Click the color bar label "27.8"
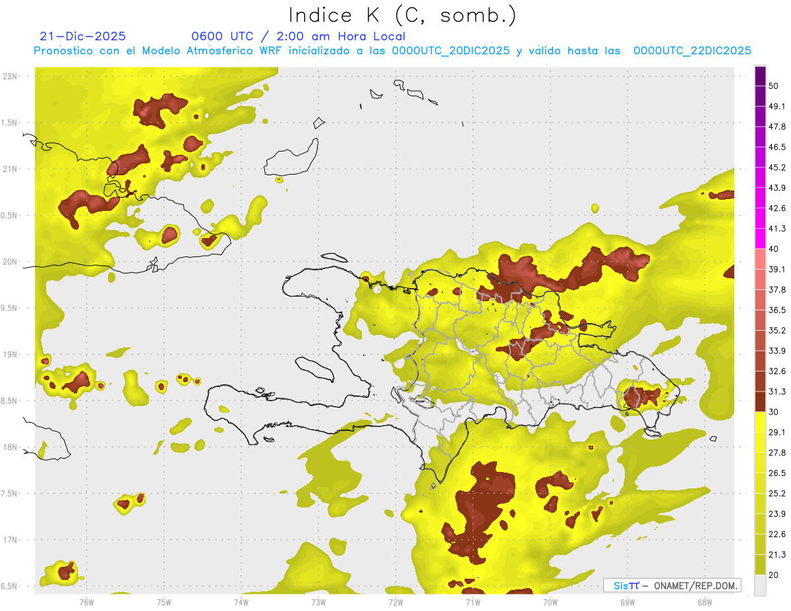 (777, 453)
